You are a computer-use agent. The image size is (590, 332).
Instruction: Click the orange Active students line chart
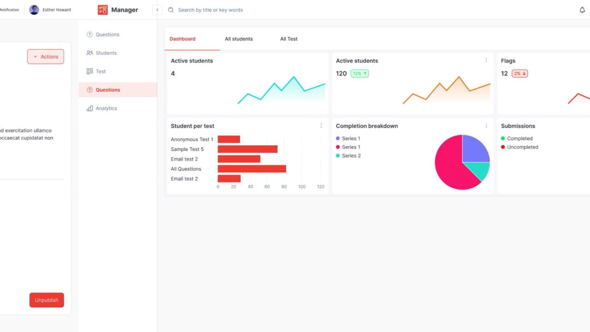(x=446, y=90)
